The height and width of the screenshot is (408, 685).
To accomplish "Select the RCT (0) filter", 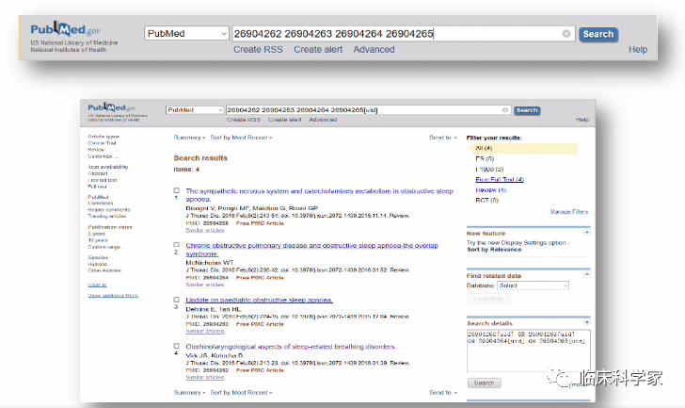I will pyautogui.click(x=486, y=201).
